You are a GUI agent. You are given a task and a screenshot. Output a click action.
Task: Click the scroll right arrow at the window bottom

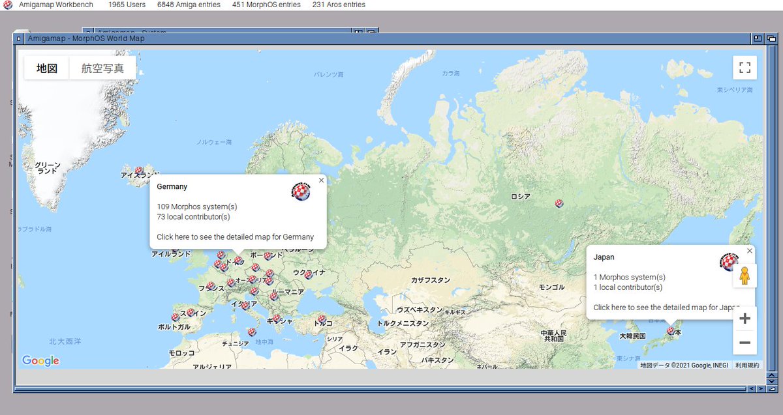tap(760, 389)
